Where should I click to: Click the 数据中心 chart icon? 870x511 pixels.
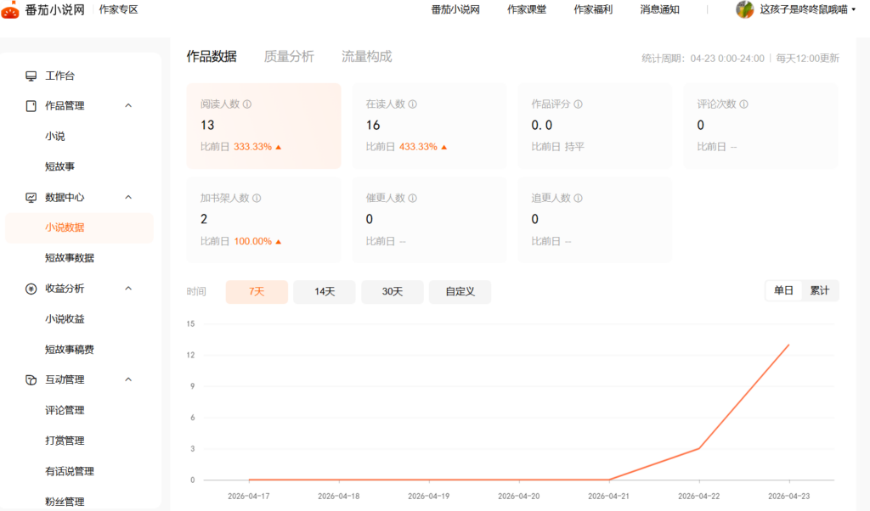click(x=31, y=197)
